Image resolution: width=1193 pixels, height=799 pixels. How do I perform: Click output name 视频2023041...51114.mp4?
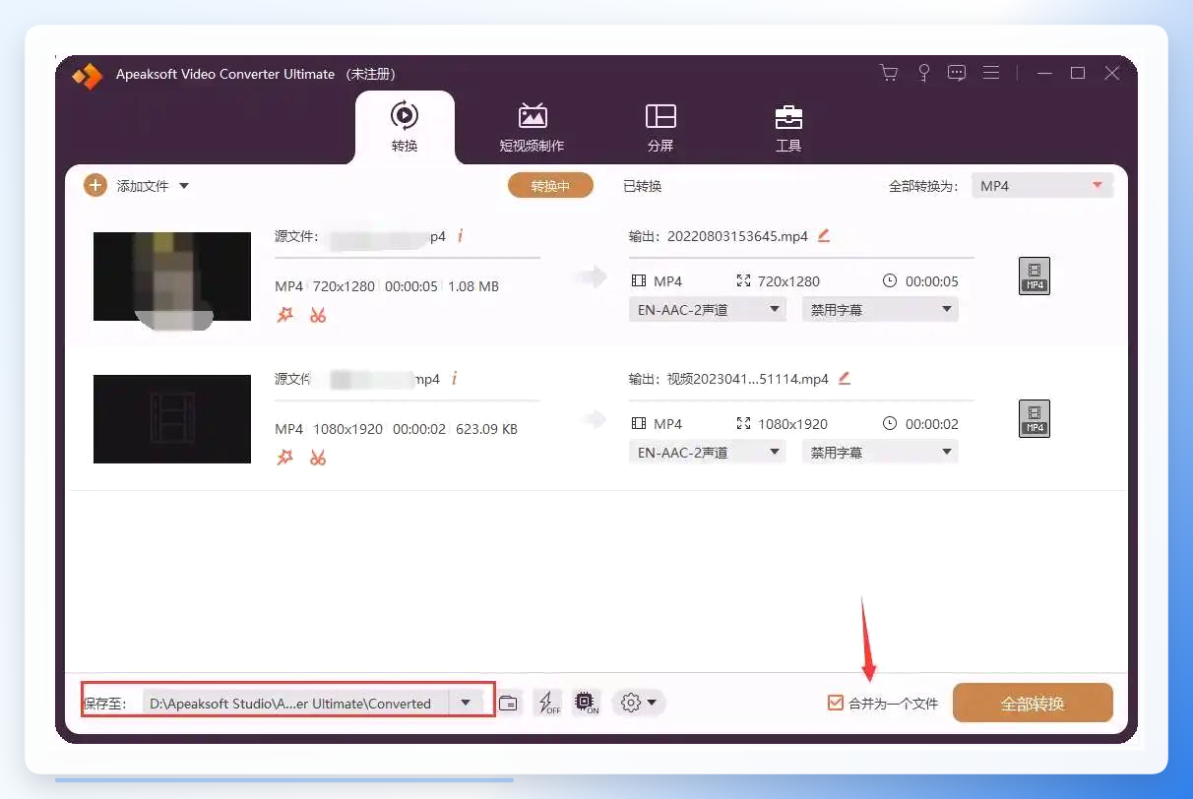(748, 379)
